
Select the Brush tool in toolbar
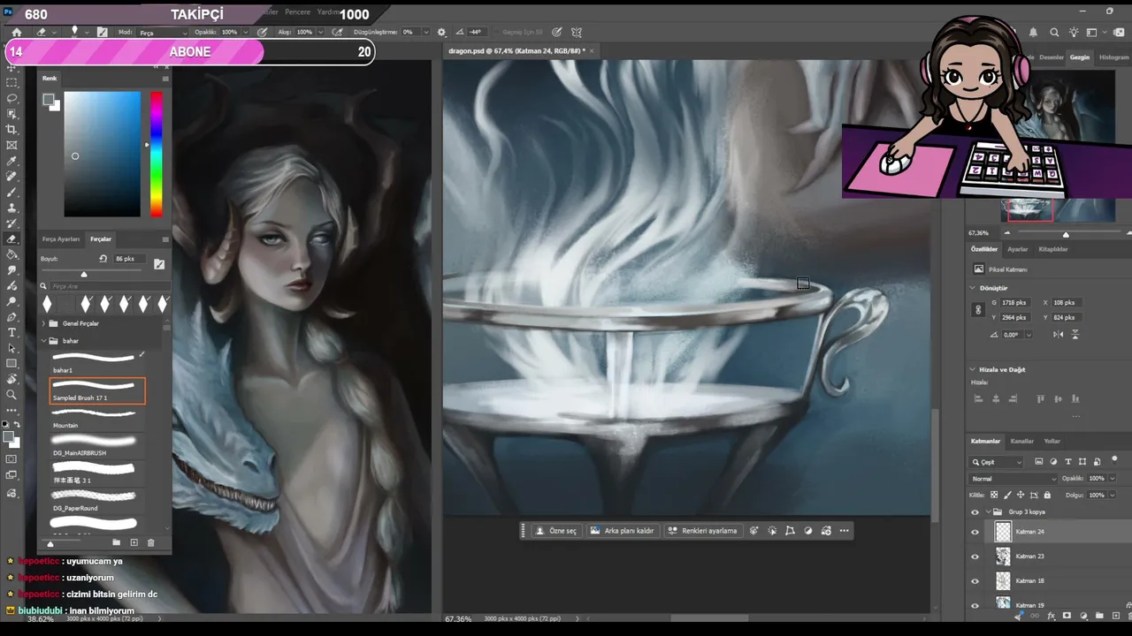point(11,192)
